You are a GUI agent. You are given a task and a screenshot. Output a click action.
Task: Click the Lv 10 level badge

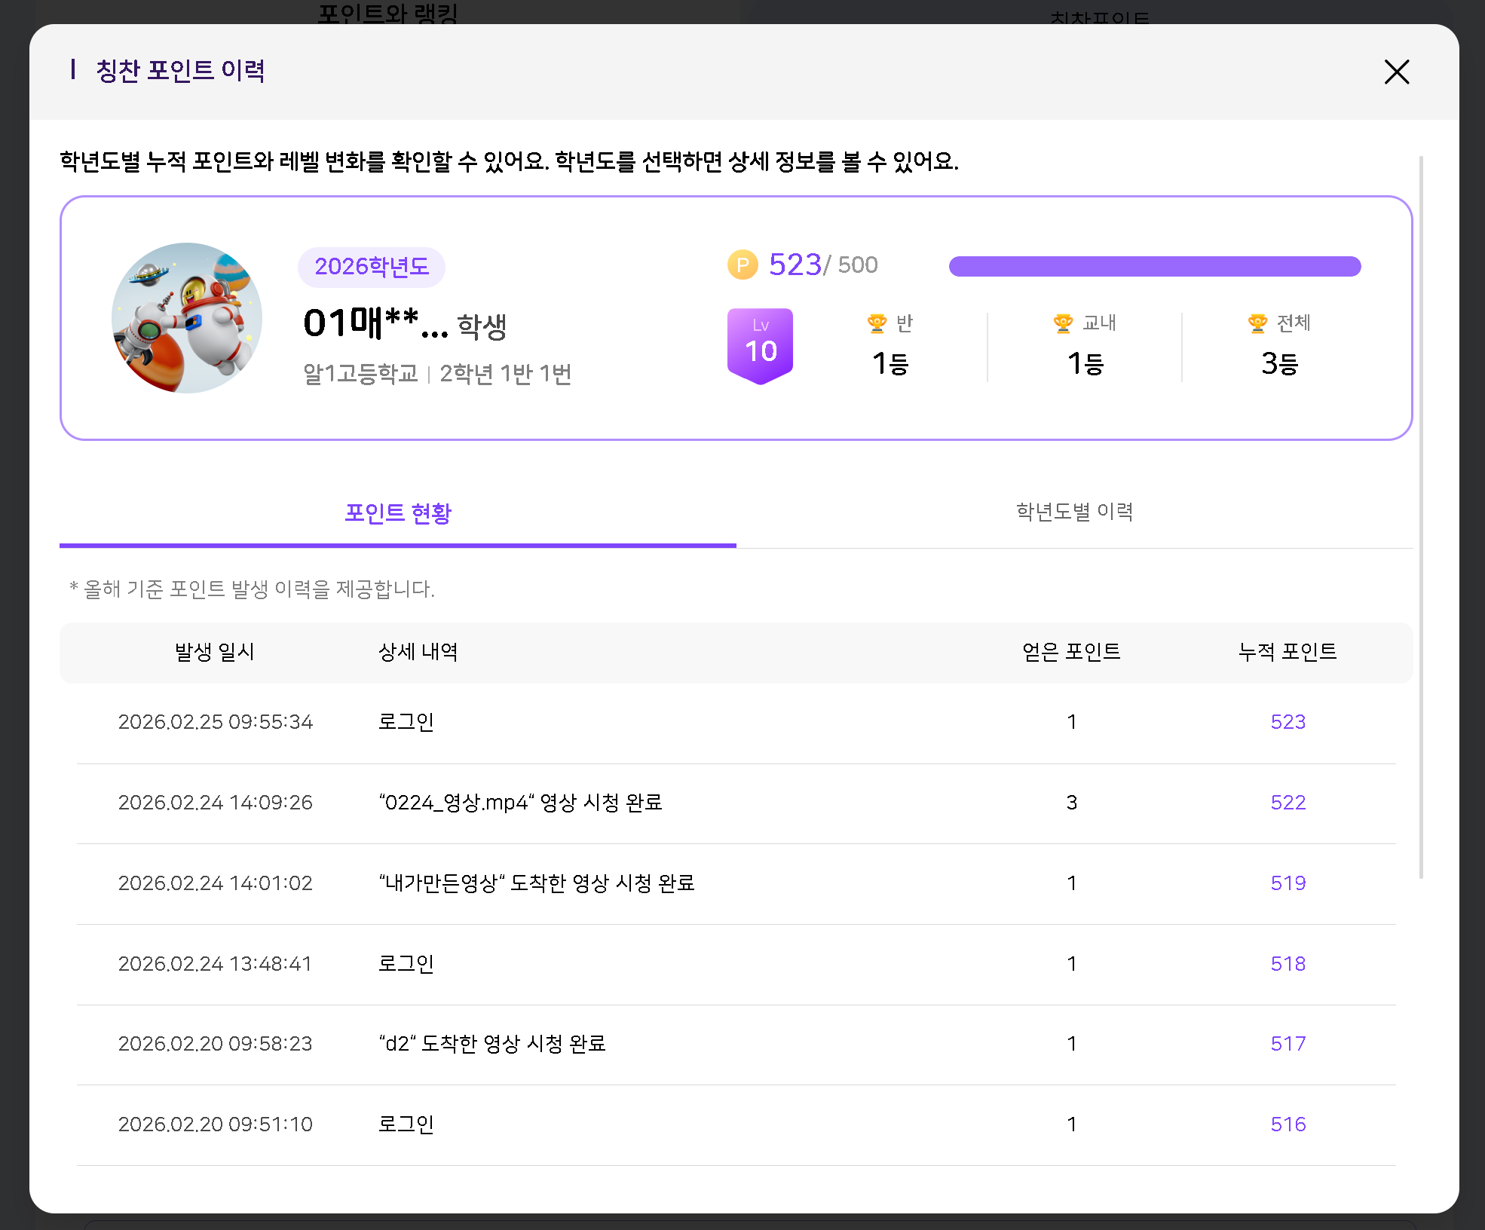tap(760, 345)
